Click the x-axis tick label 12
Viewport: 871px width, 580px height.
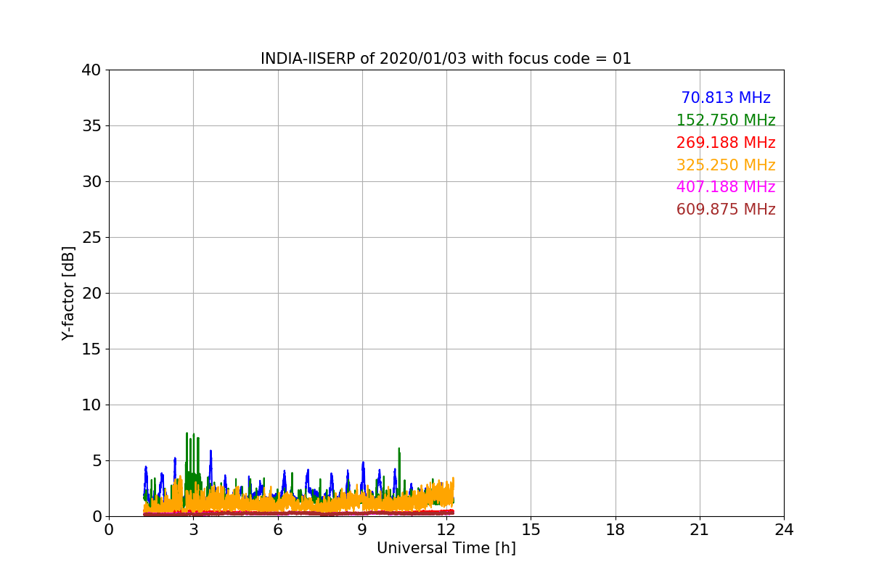point(446,530)
